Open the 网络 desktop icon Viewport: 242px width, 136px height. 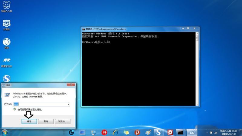pyautogui.click(x=6, y=42)
